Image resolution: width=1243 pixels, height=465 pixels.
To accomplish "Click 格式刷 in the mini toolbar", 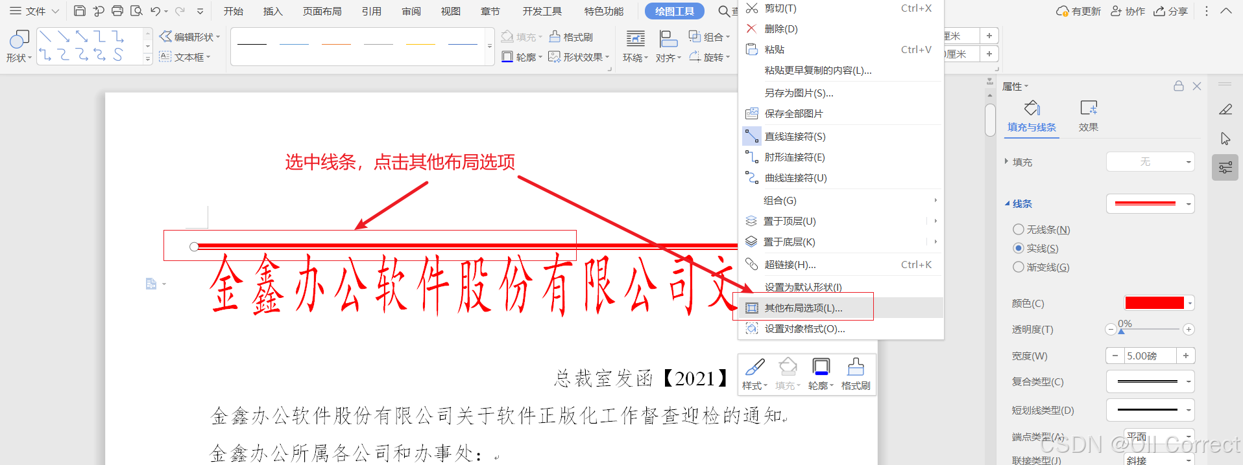I will click(x=856, y=374).
